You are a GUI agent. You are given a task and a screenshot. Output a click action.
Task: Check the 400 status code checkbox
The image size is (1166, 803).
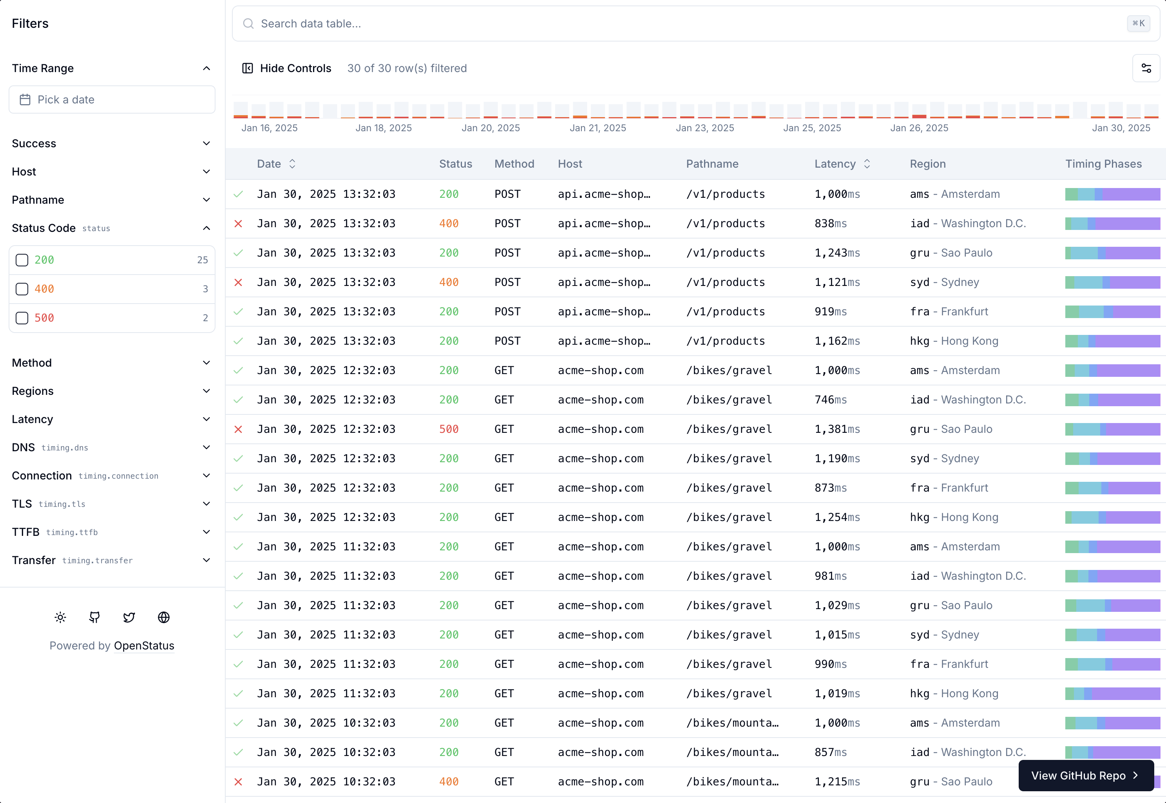pyautogui.click(x=22, y=289)
